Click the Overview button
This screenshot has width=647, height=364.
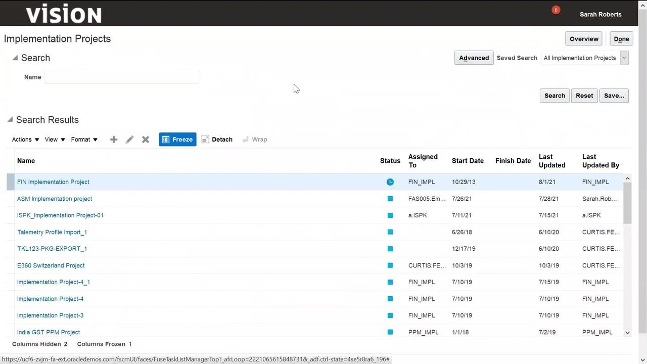click(x=584, y=39)
